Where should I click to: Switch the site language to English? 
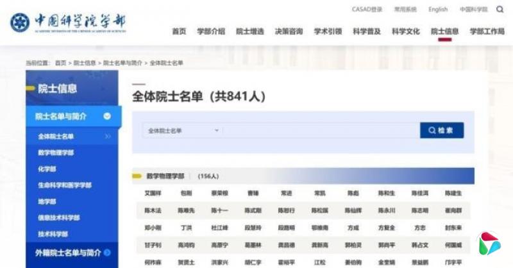coord(438,10)
